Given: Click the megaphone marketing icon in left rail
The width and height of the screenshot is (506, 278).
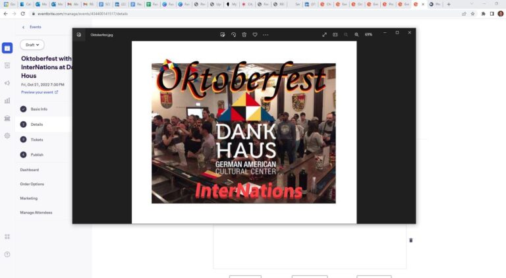Looking at the screenshot, I should (7, 83).
